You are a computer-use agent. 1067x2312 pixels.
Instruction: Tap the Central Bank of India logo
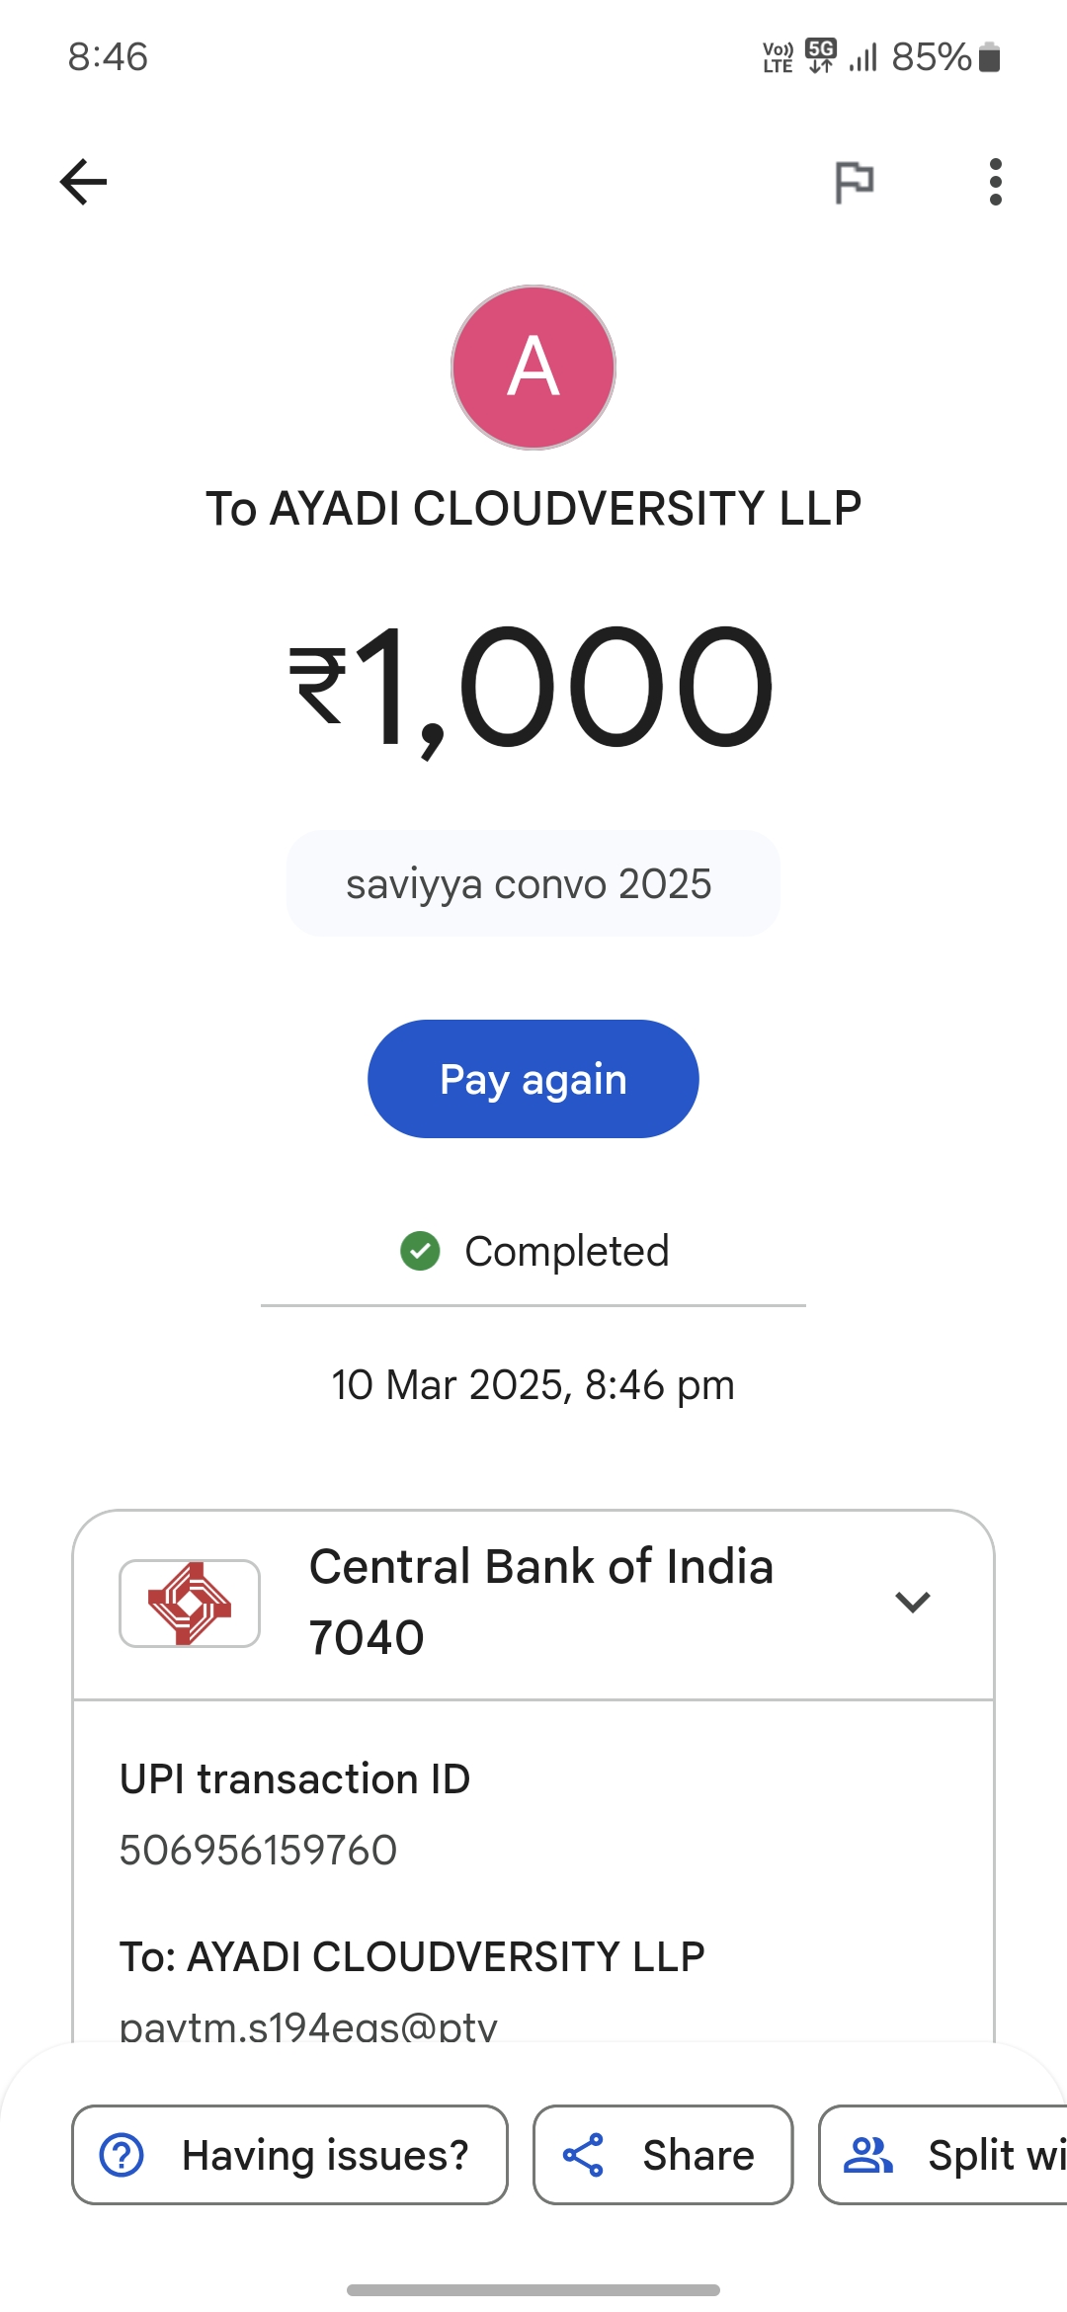[190, 1603]
